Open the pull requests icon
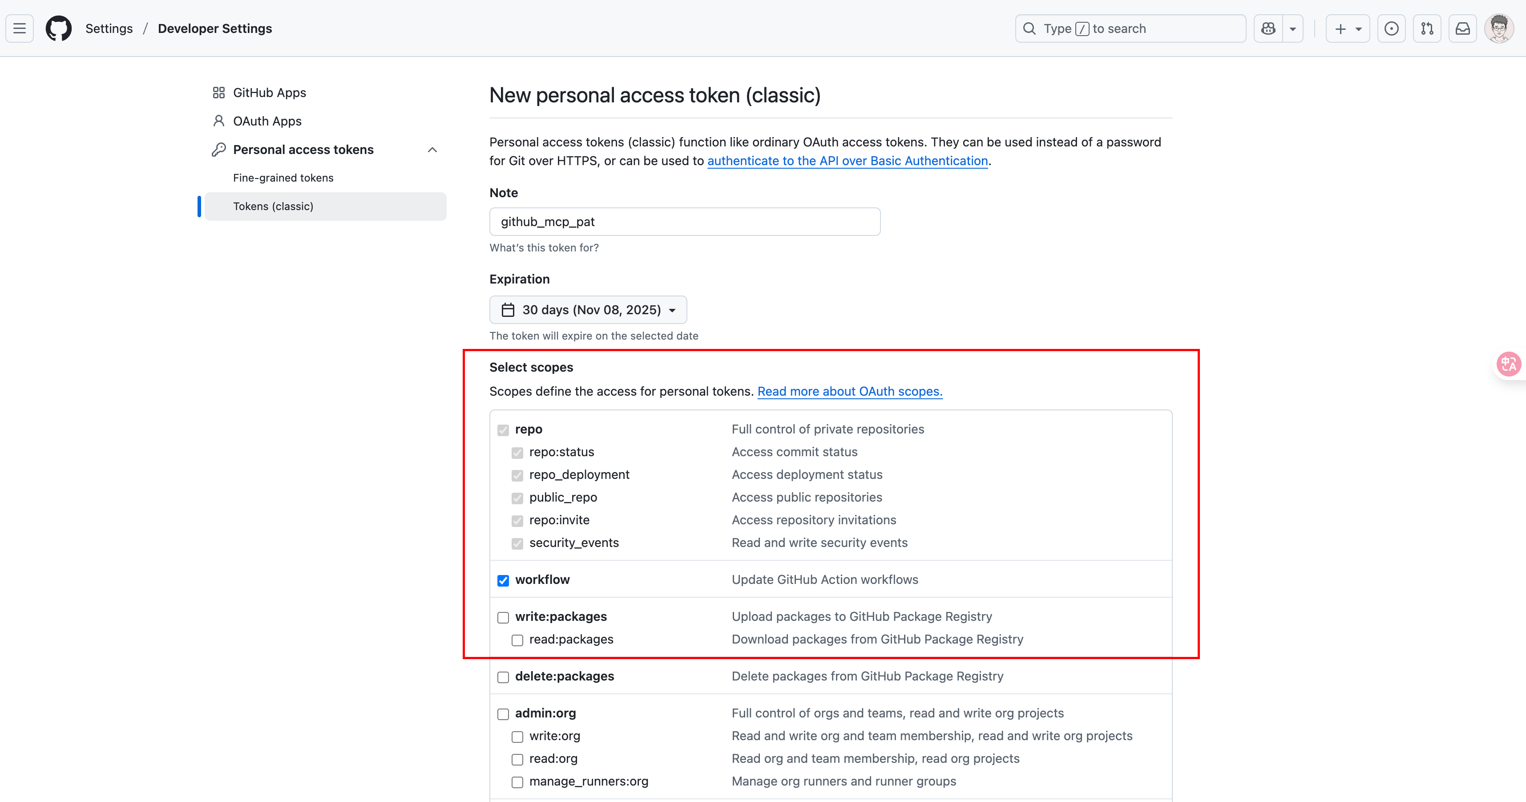This screenshot has width=1526, height=802. [1427, 28]
